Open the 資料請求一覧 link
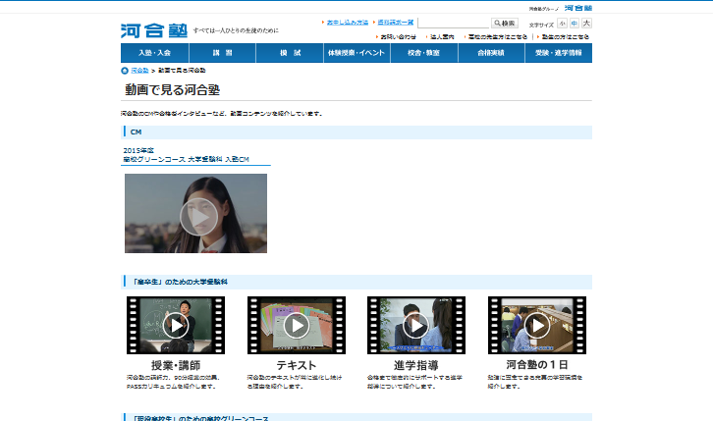The width and height of the screenshot is (713, 421). (x=396, y=23)
